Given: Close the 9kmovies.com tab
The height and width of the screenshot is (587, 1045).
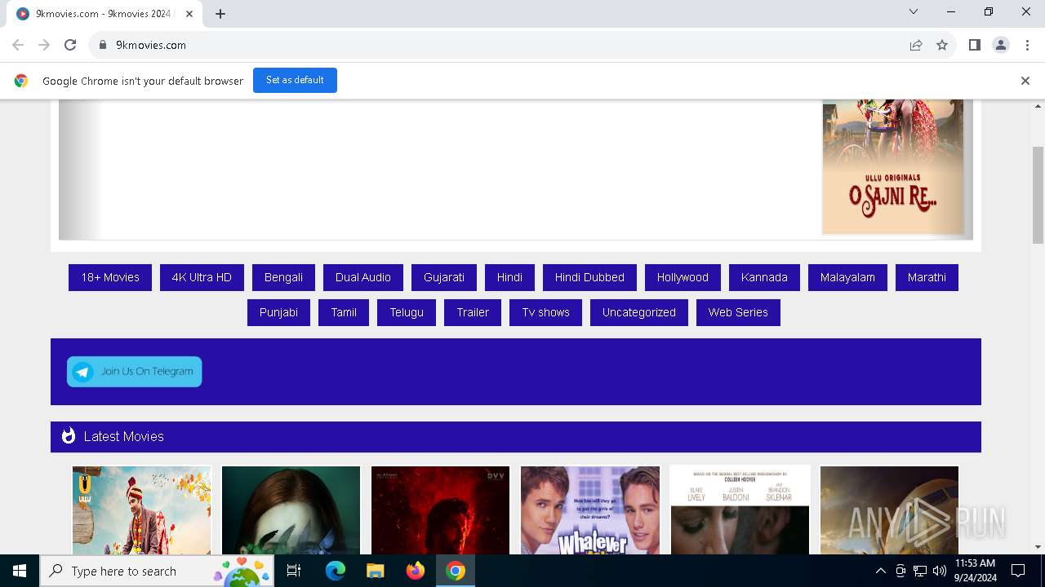Looking at the screenshot, I should [x=189, y=13].
